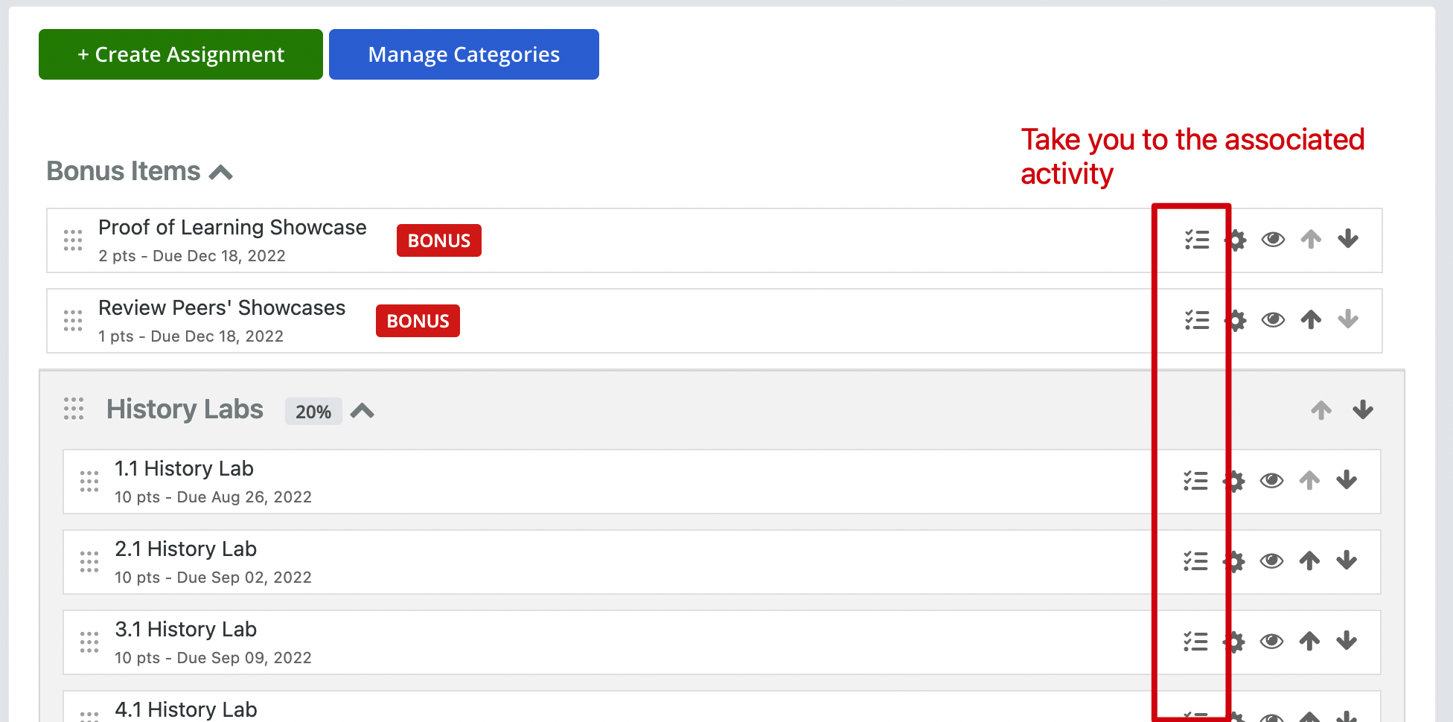This screenshot has height=722, width=1453.
Task: Collapse the Bonus Items section
Action: coord(221,173)
